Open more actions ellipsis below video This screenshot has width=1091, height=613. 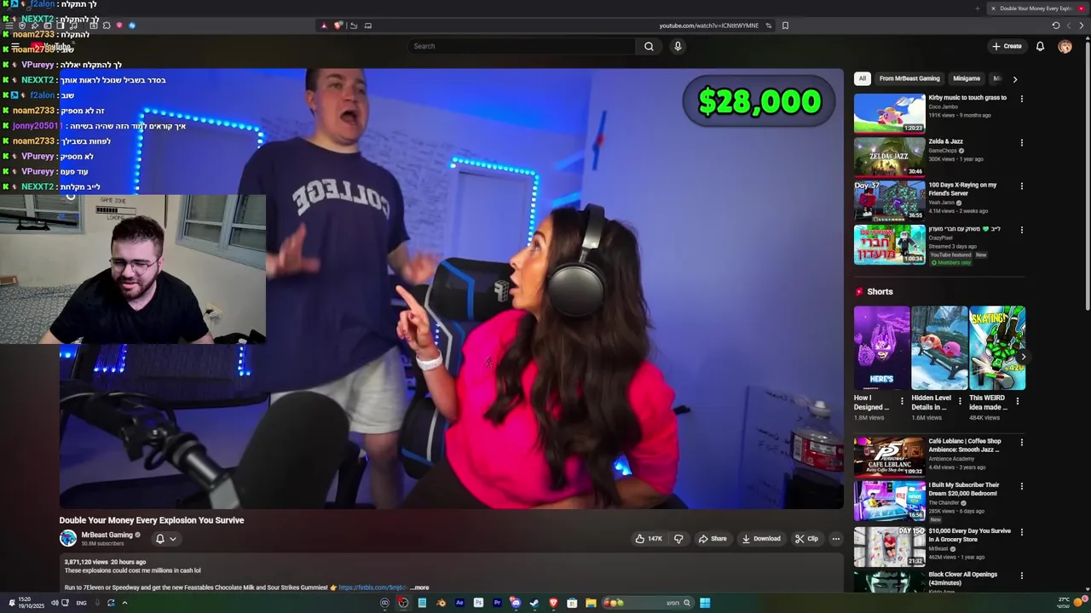(835, 538)
